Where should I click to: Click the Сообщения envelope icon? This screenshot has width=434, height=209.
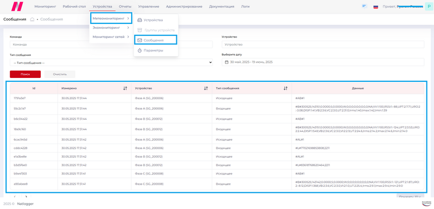click(140, 40)
